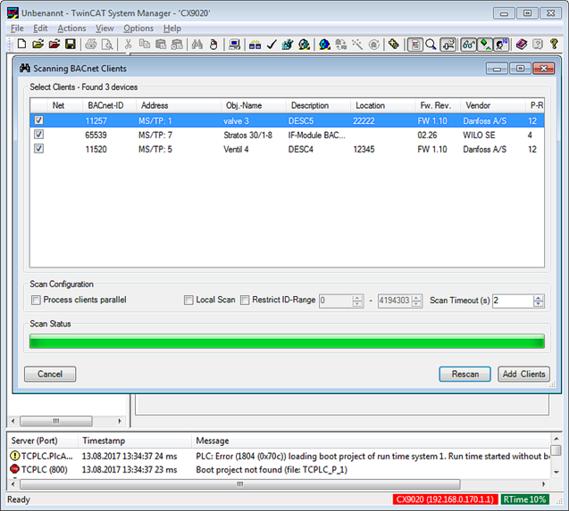Click the Add Clients button
The width and height of the screenshot is (569, 511).
(523, 374)
